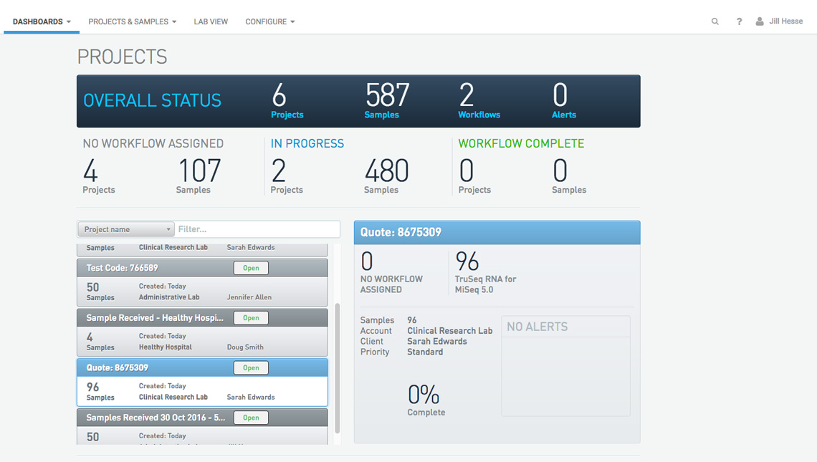Open the Project name filter dropdown
The image size is (817, 462).
coord(125,229)
